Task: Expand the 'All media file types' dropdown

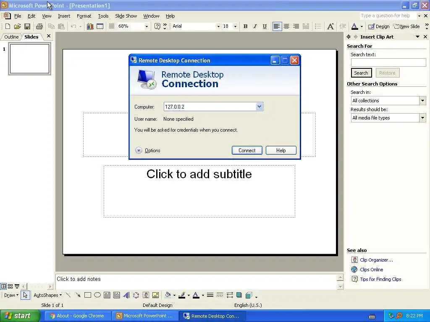Action: 422,118
